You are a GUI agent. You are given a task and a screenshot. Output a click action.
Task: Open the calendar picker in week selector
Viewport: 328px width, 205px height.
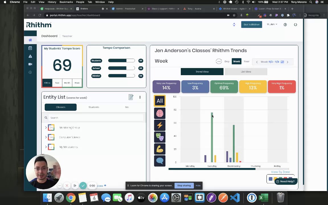coord(282,62)
